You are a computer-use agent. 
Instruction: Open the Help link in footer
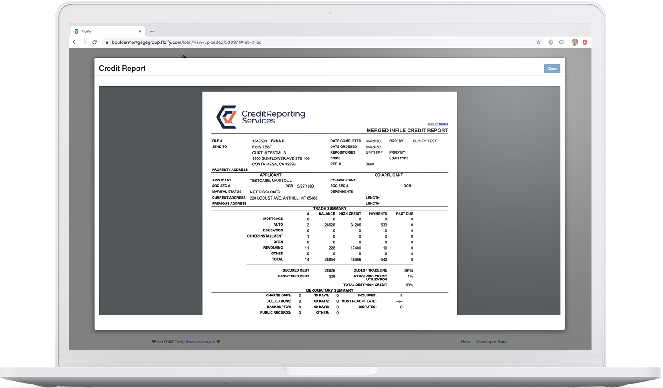[x=465, y=342]
